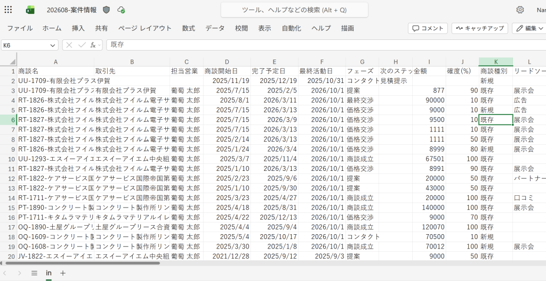The height and width of the screenshot is (281, 546).
Task: Click the confirm checkmark in formula bar
Action: point(82,45)
